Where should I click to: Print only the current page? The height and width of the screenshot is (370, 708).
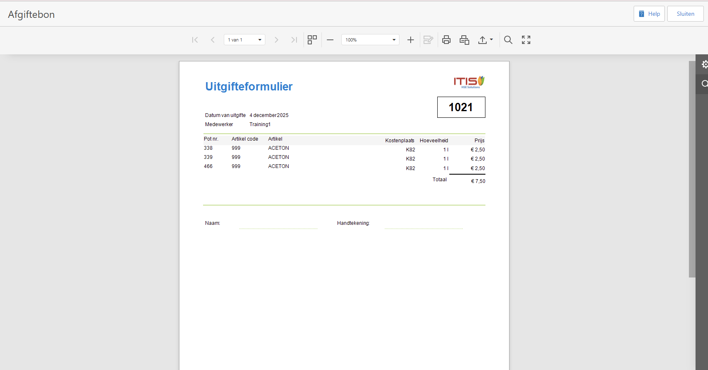(464, 40)
